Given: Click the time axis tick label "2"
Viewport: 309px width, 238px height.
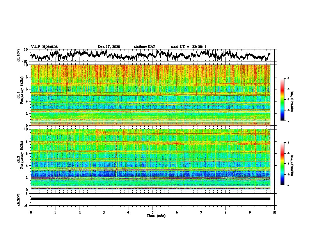Looking at the screenshot, I should click(80, 212).
